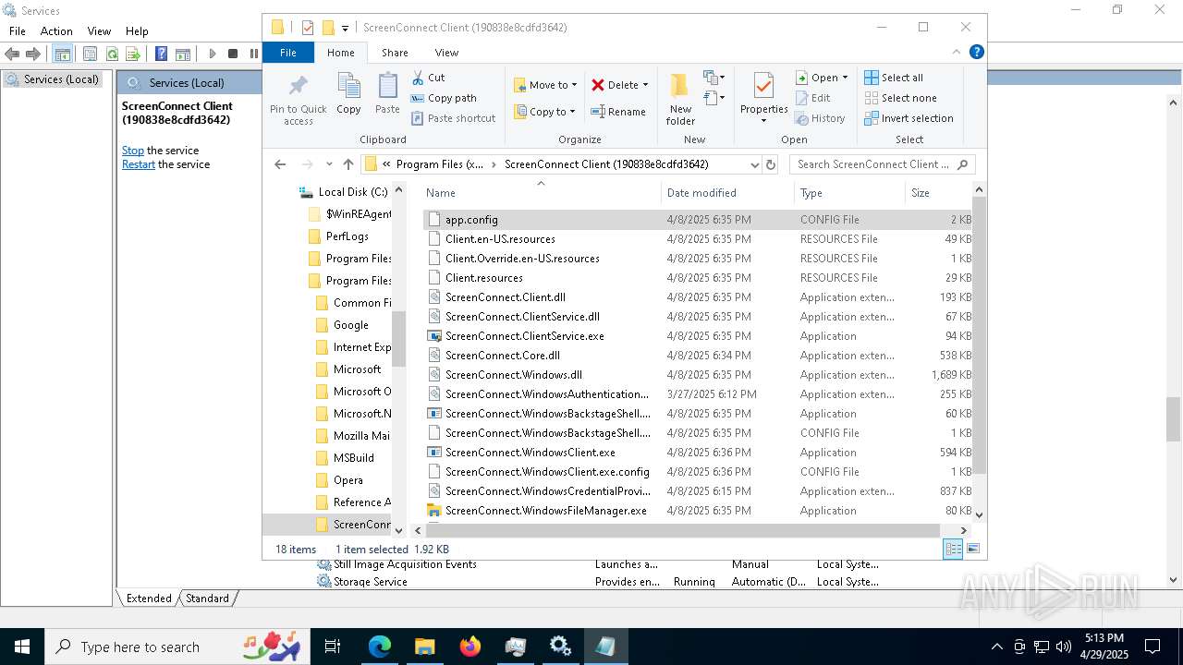The width and height of the screenshot is (1183, 665).
Task: Click Select none in the ribbon
Action: click(900, 98)
